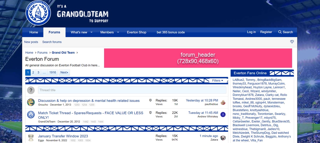Jump to page 1255 of depression thread
Screen dimensions: 320x143
(92, 105)
